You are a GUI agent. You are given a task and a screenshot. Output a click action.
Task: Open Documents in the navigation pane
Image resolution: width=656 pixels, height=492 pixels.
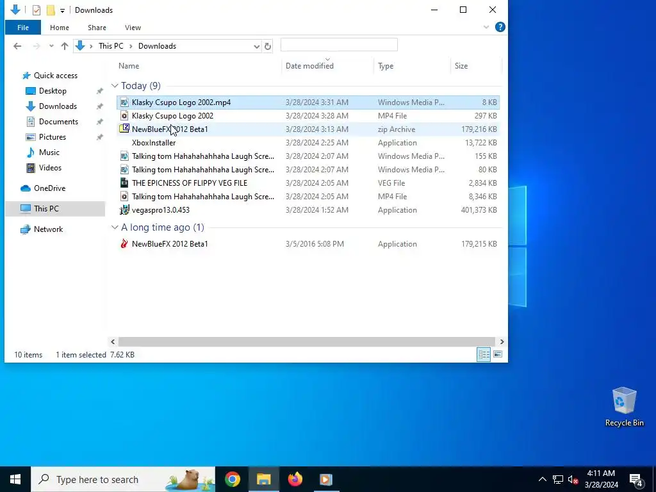(58, 122)
